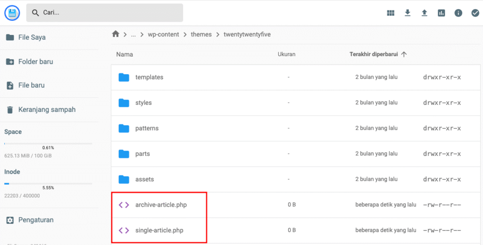The height and width of the screenshot is (245, 483).
Task: Sort by the Ukuran column
Action: [x=286, y=54]
